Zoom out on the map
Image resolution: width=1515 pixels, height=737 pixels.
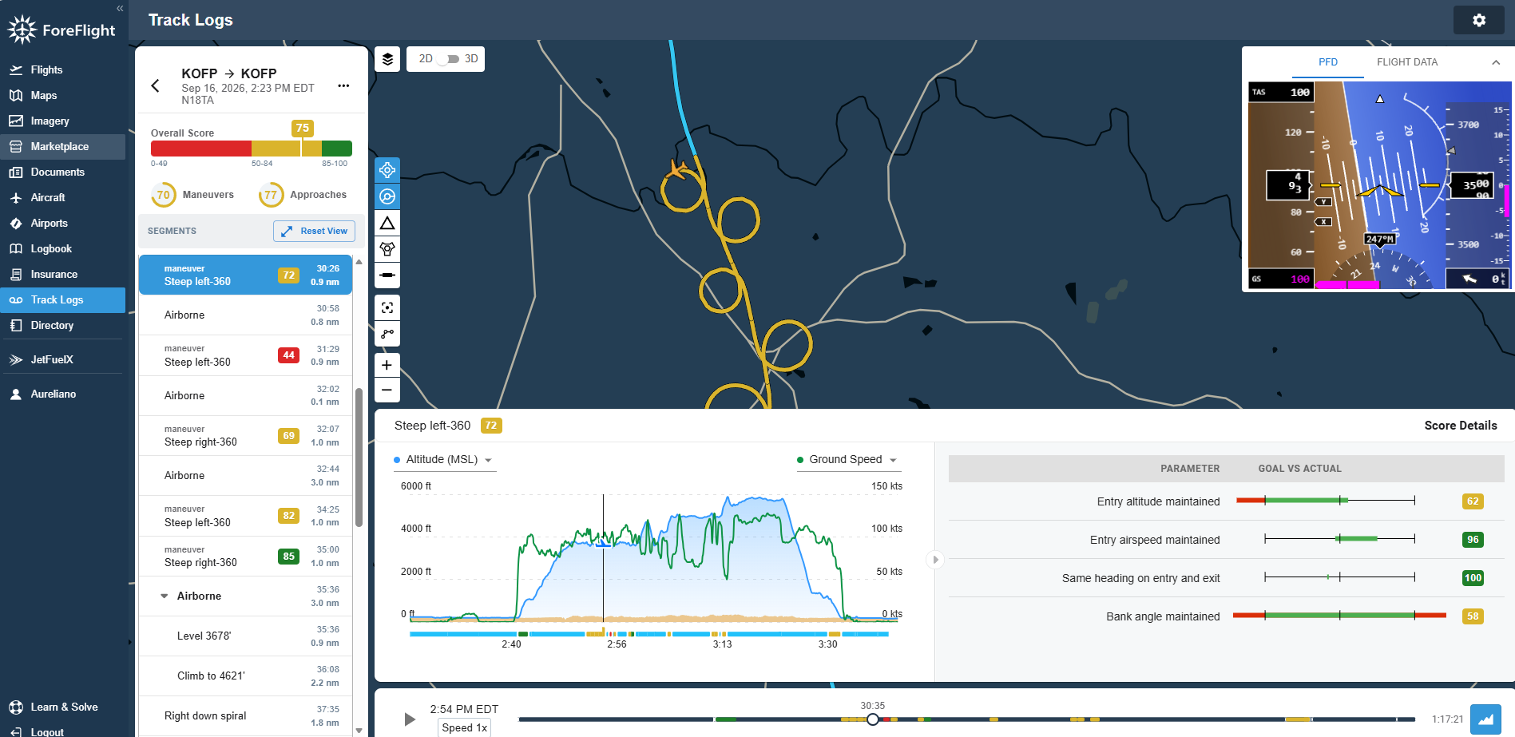click(387, 390)
